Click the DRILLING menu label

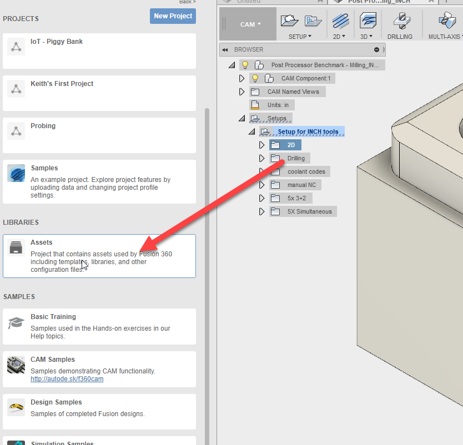[x=400, y=37]
